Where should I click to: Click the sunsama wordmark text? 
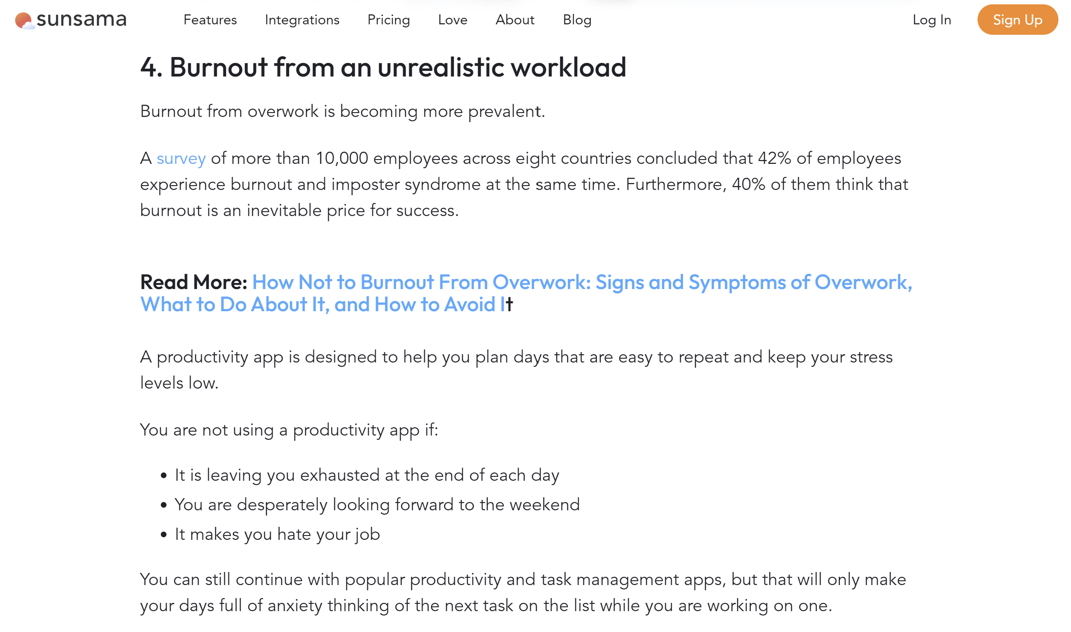click(82, 20)
